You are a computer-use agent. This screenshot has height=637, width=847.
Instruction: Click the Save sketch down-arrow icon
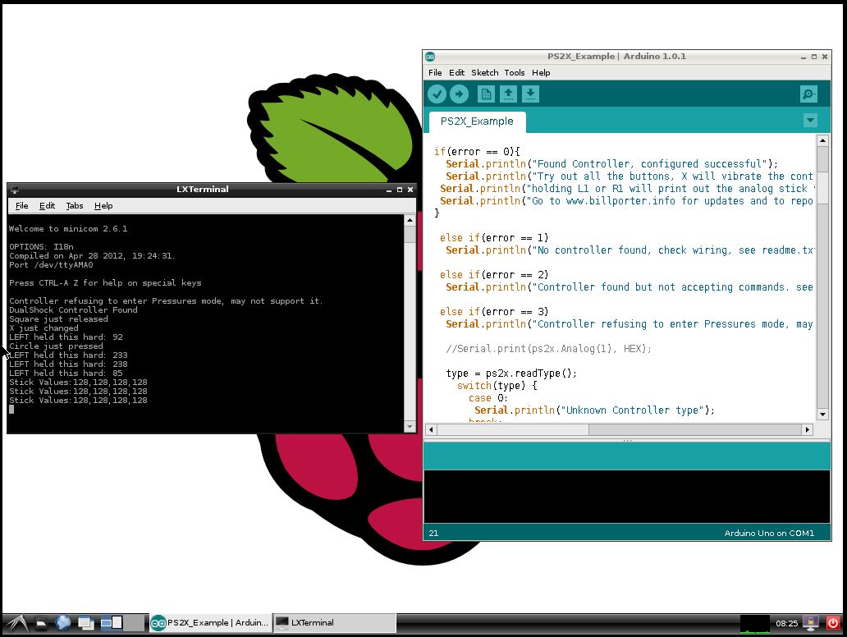(x=530, y=94)
